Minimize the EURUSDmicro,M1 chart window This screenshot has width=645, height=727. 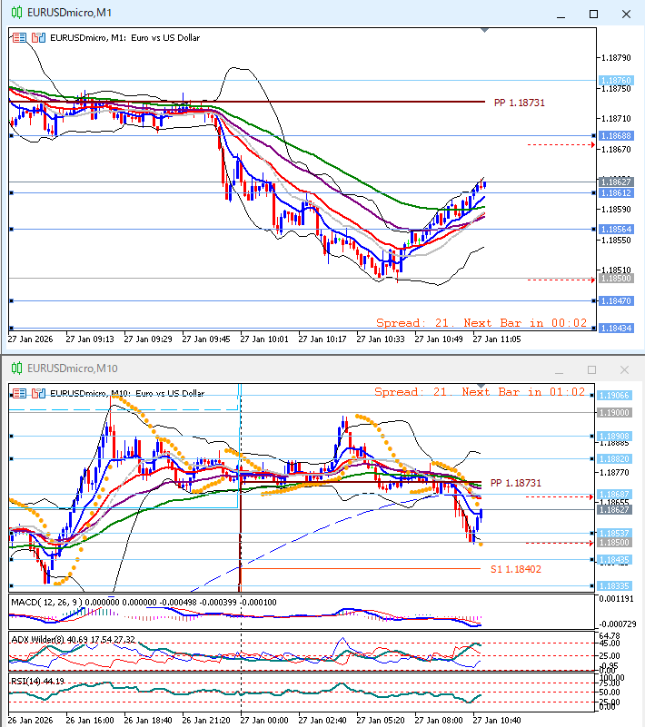tap(562, 14)
